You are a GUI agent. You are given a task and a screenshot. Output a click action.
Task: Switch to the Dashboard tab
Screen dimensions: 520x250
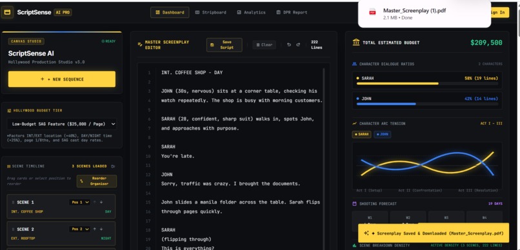pos(170,12)
